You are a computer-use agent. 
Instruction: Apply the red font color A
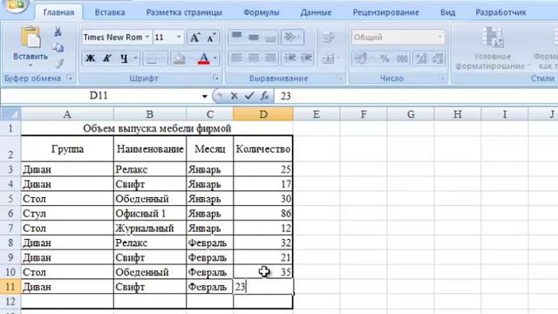click(203, 58)
